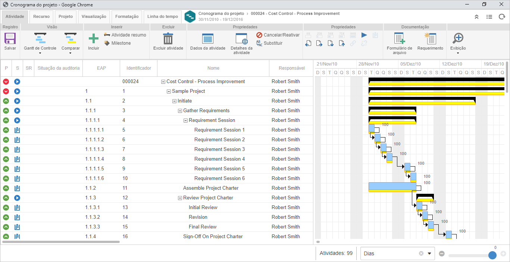Image resolution: width=510 pixels, height=262 pixels.
Task: Open Dados da atividade
Action: [x=207, y=38]
